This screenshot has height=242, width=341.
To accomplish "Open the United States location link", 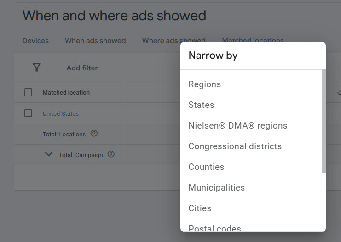I will [60, 114].
